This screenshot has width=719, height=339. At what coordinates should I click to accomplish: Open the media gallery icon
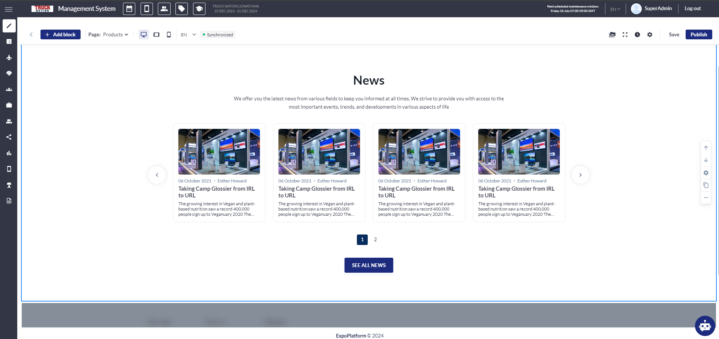coord(612,34)
